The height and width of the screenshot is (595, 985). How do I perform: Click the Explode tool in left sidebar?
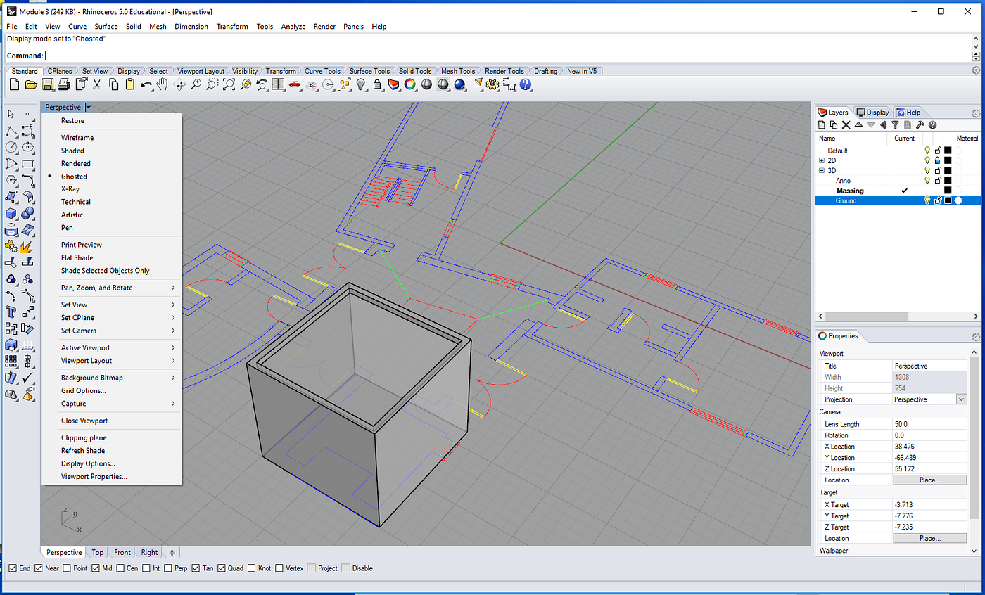pos(28,246)
